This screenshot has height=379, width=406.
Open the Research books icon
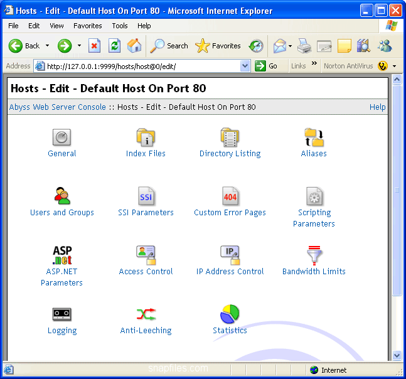363,46
